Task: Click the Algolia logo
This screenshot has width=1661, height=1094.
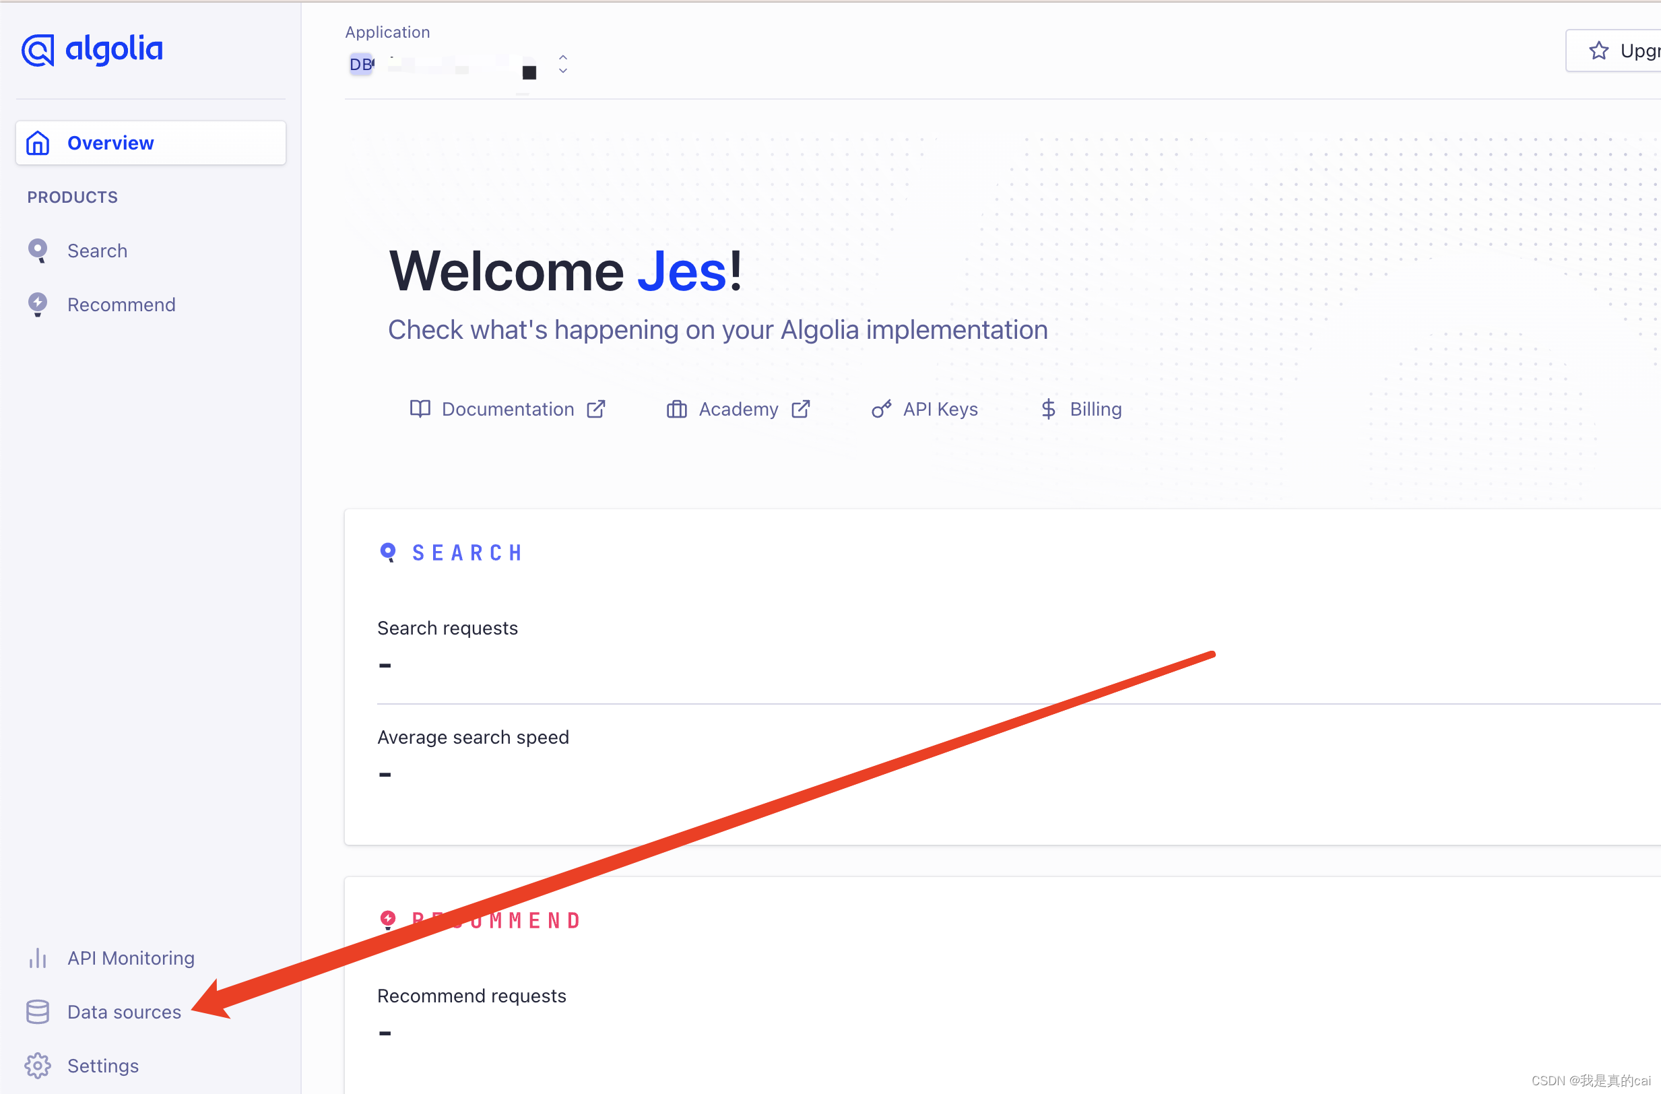Action: pyautogui.click(x=92, y=51)
